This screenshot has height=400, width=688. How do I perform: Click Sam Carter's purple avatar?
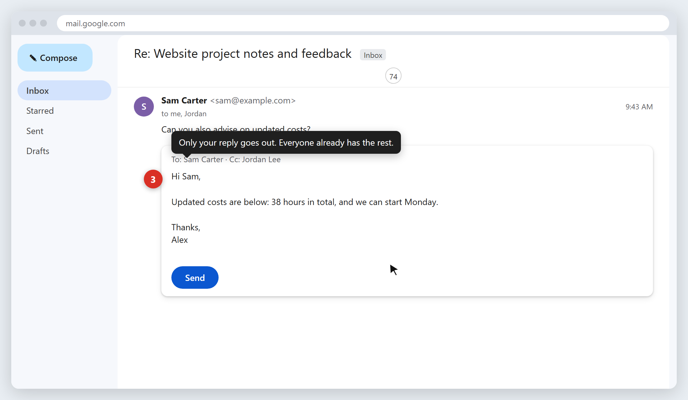(144, 107)
